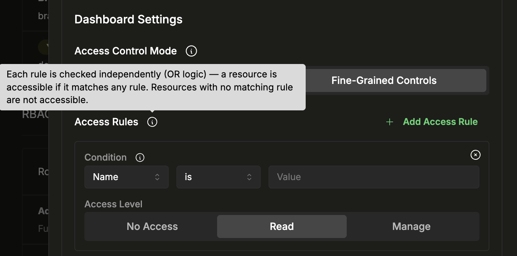The width and height of the screenshot is (517, 256).
Task: Click info icon beside Access Control Mode
Action: tap(191, 51)
